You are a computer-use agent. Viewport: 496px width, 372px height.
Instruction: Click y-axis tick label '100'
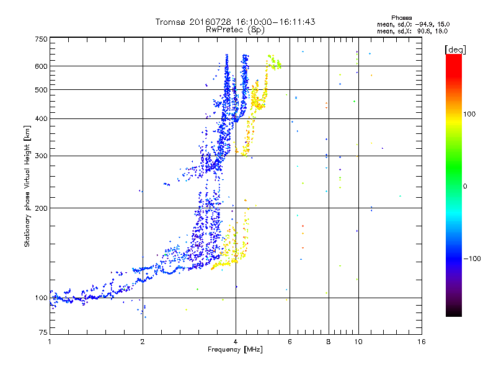(x=41, y=298)
